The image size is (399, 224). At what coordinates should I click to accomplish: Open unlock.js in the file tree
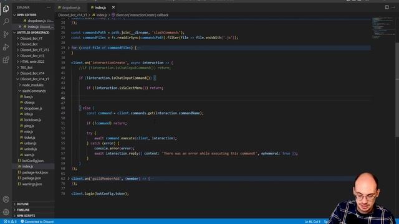(x=31, y=149)
